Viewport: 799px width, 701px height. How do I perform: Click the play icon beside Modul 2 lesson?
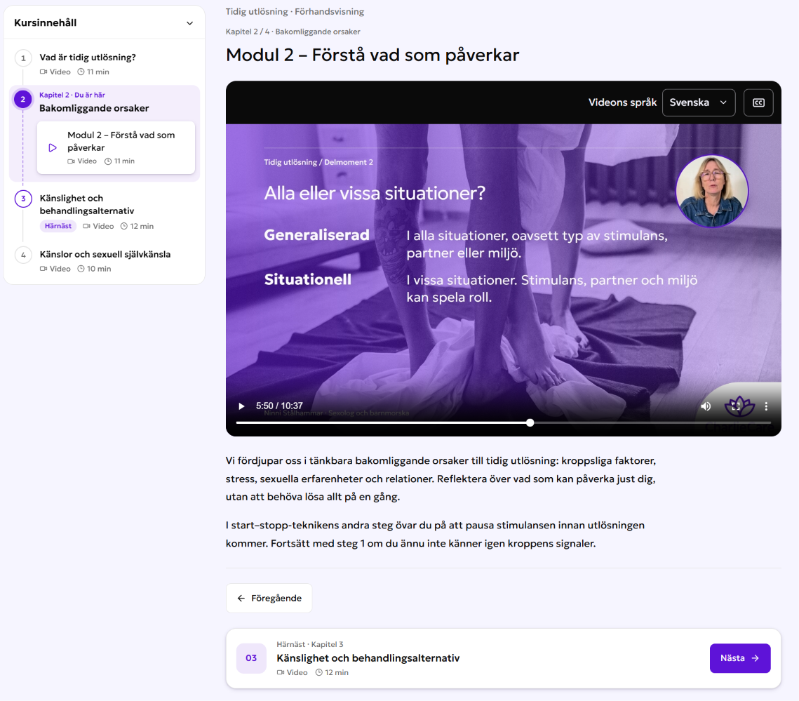(53, 148)
